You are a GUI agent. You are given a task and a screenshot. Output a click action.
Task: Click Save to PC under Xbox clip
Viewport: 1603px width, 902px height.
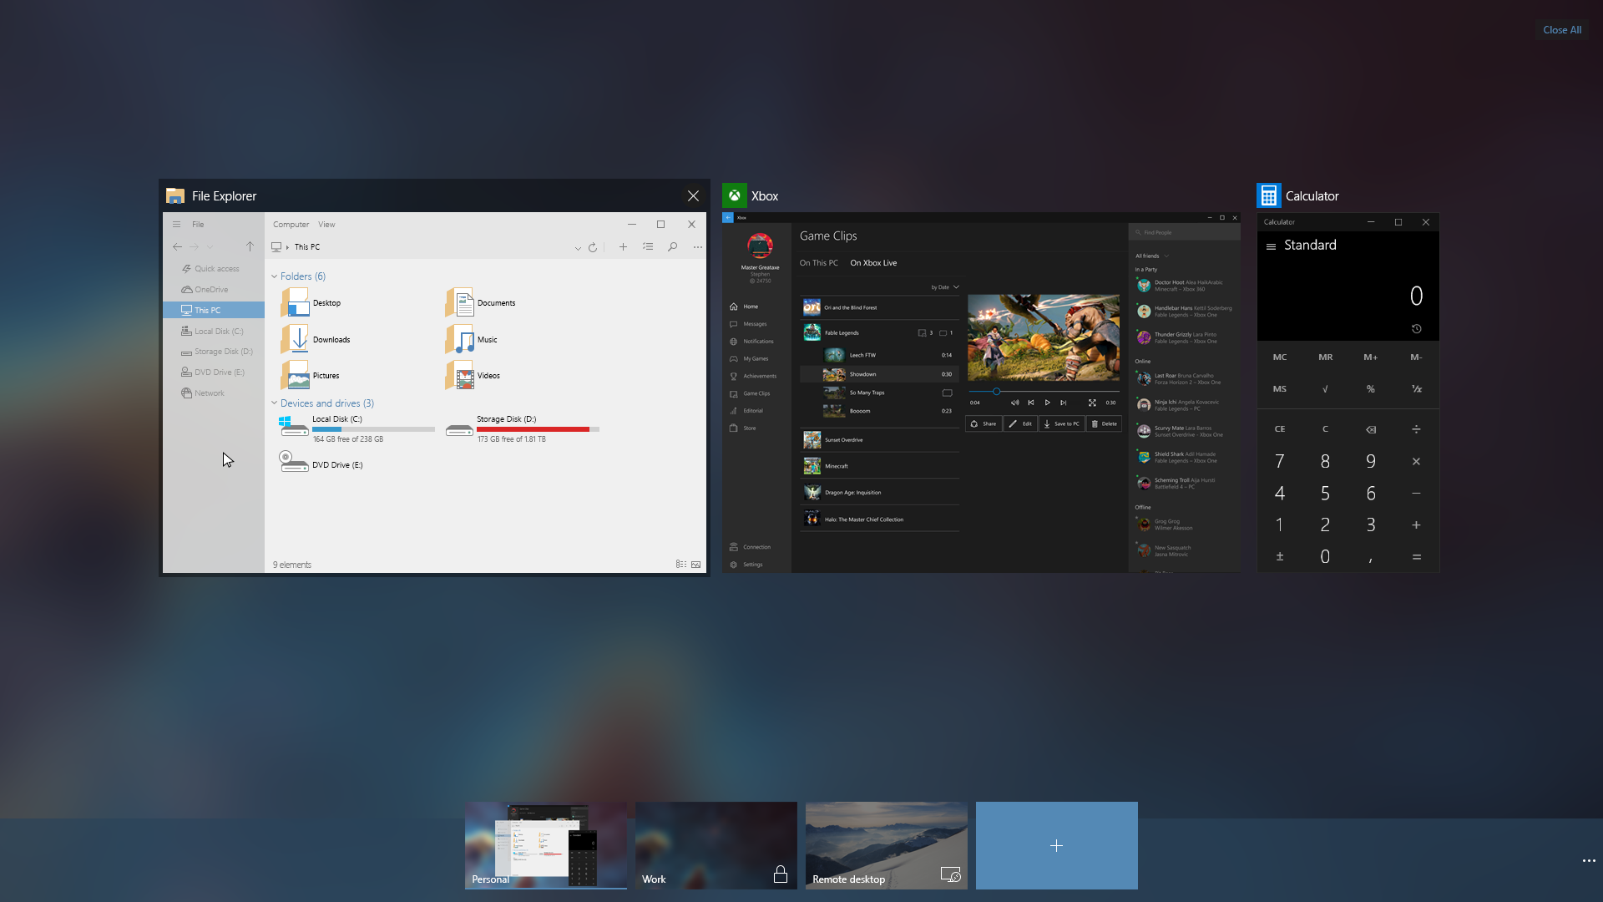tap(1061, 423)
